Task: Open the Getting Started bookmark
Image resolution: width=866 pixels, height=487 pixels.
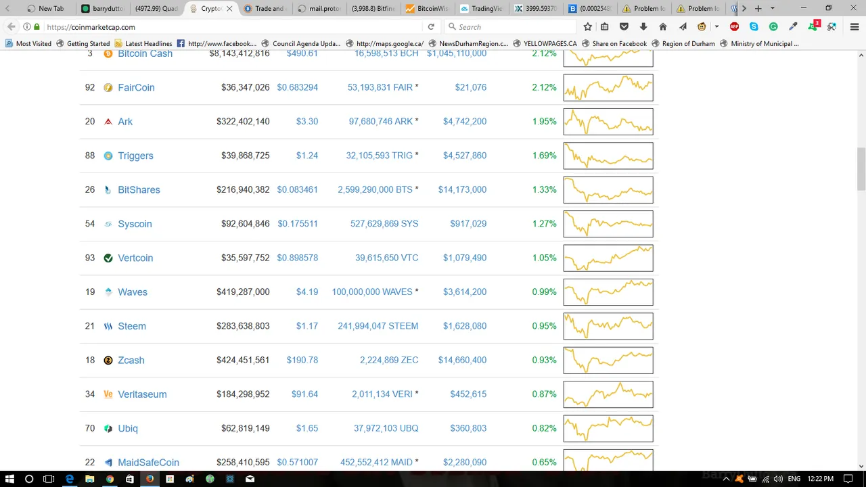Action: pos(83,43)
